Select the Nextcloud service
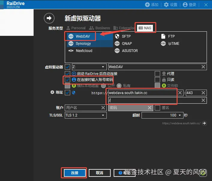The height and width of the screenshot is (181, 212). 80,51
